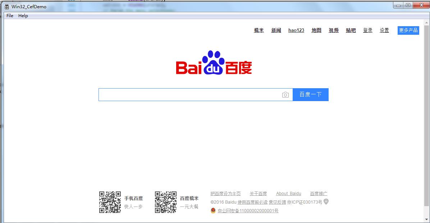Close the Win32_CefDemo window
Screen dimensions: 430x223
pyautogui.click(x=421, y=5)
